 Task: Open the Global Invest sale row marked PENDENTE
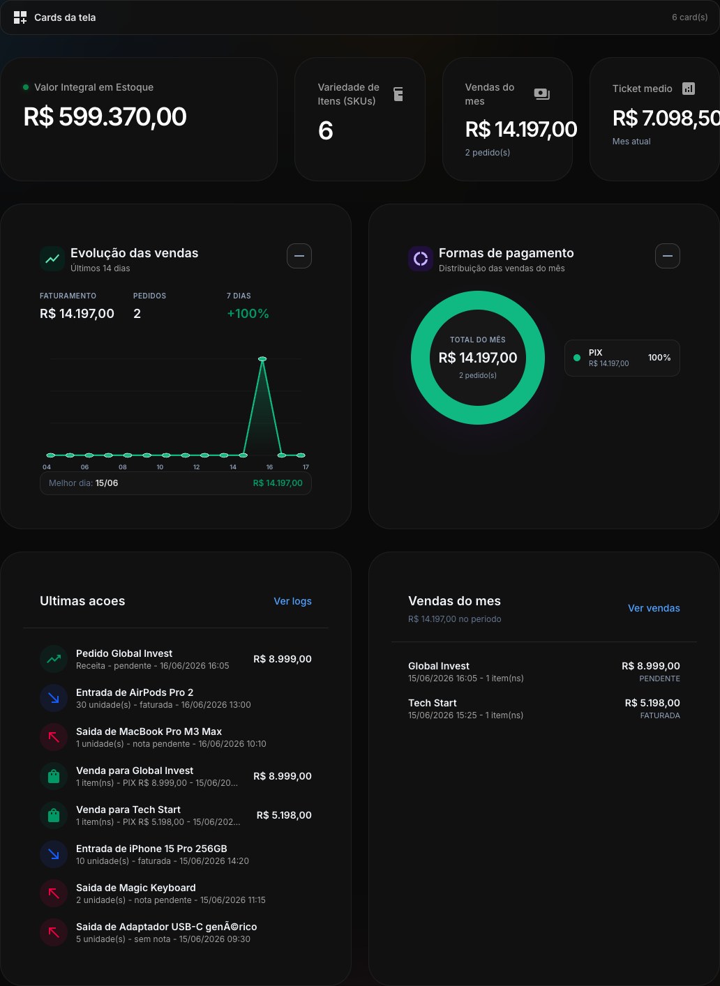(x=544, y=672)
